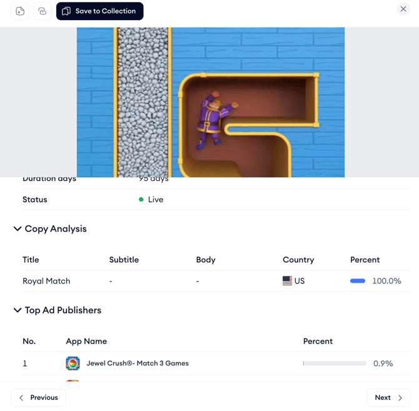Screen dimensions: 419x411
Task: Click the Live status value
Action: click(x=156, y=200)
